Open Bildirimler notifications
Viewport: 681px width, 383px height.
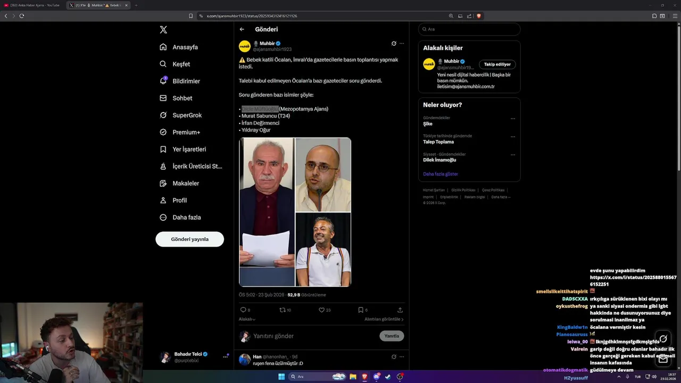click(180, 81)
